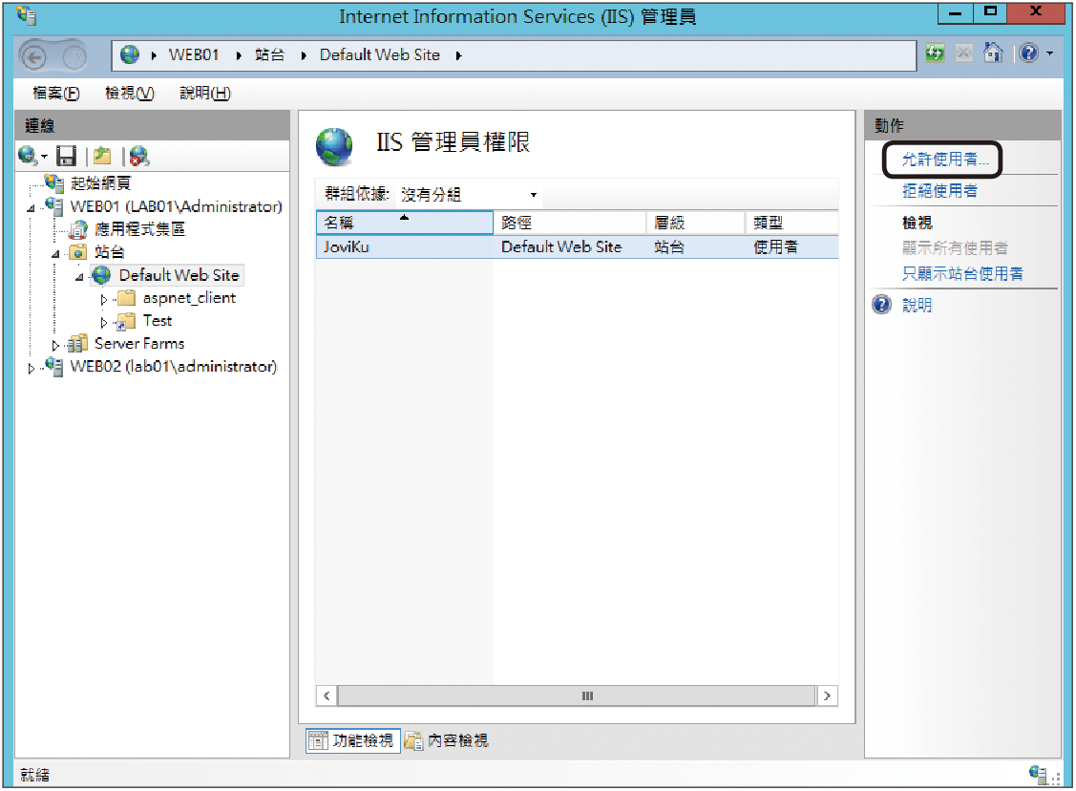Click the scroll left arrow of list
The height and width of the screenshot is (791, 1076).
pos(327,695)
